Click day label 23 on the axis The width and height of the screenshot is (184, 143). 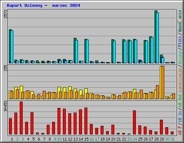pos(129,139)
